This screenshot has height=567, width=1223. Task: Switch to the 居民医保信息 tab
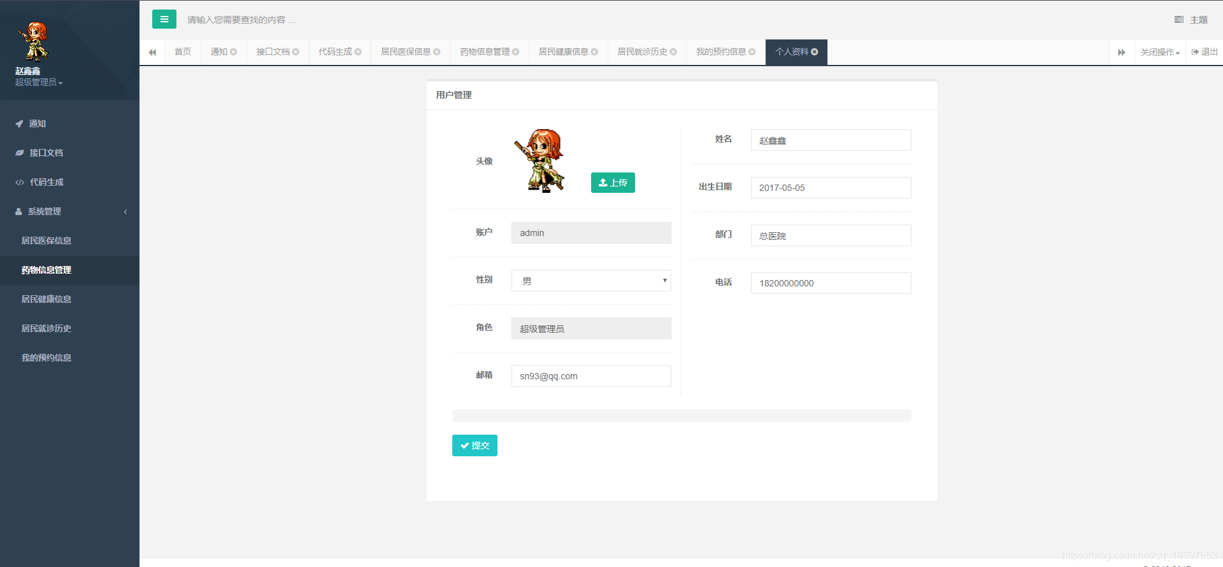pyautogui.click(x=406, y=52)
